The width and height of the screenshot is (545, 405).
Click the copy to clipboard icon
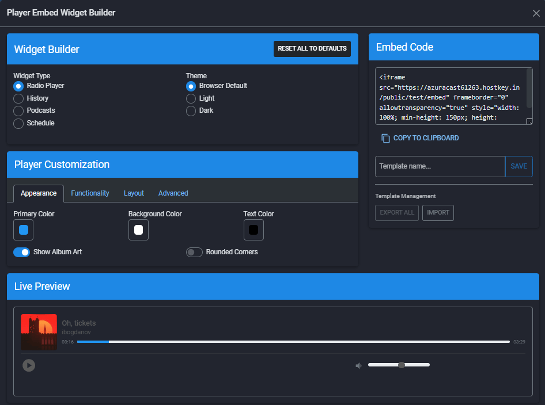[385, 138]
